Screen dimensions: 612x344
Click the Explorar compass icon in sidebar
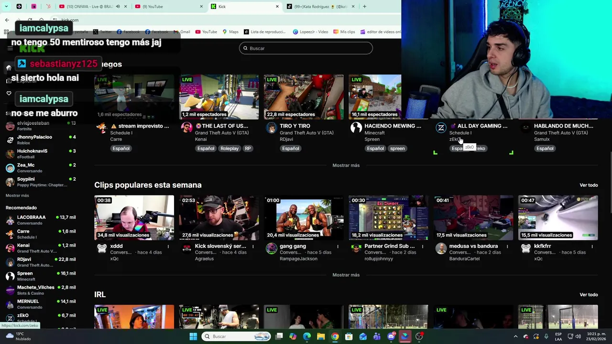click(x=9, y=81)
